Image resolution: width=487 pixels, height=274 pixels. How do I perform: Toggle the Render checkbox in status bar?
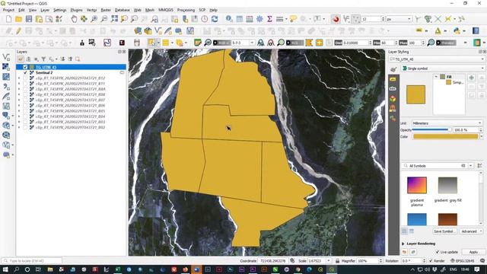click(431, 260)
